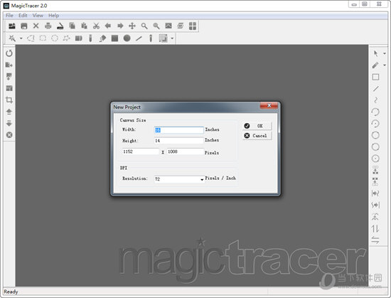The height and width of the screenshot is (298, 391).
Task: Click the upward eject icon in left sidebar
Action: (x=9, y=112)
